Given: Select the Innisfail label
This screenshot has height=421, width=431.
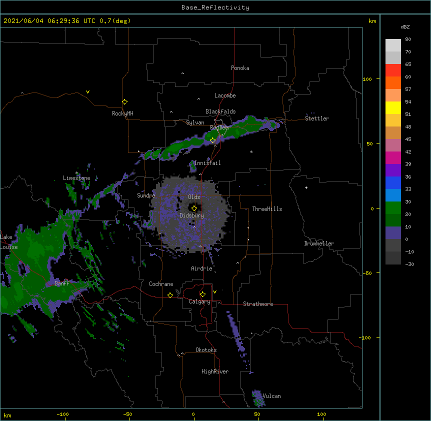Looking at the screenshot, I should [x=207, y=163].
